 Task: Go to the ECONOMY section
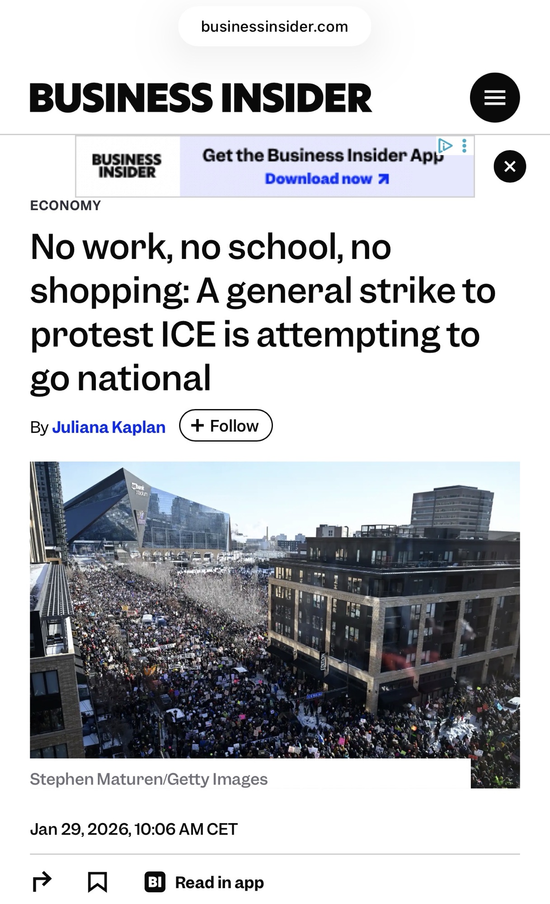(66, 206)
